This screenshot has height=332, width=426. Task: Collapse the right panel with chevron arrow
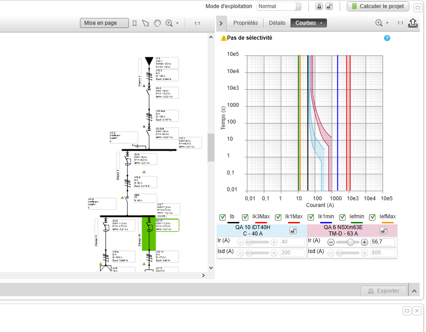point(221,23)
